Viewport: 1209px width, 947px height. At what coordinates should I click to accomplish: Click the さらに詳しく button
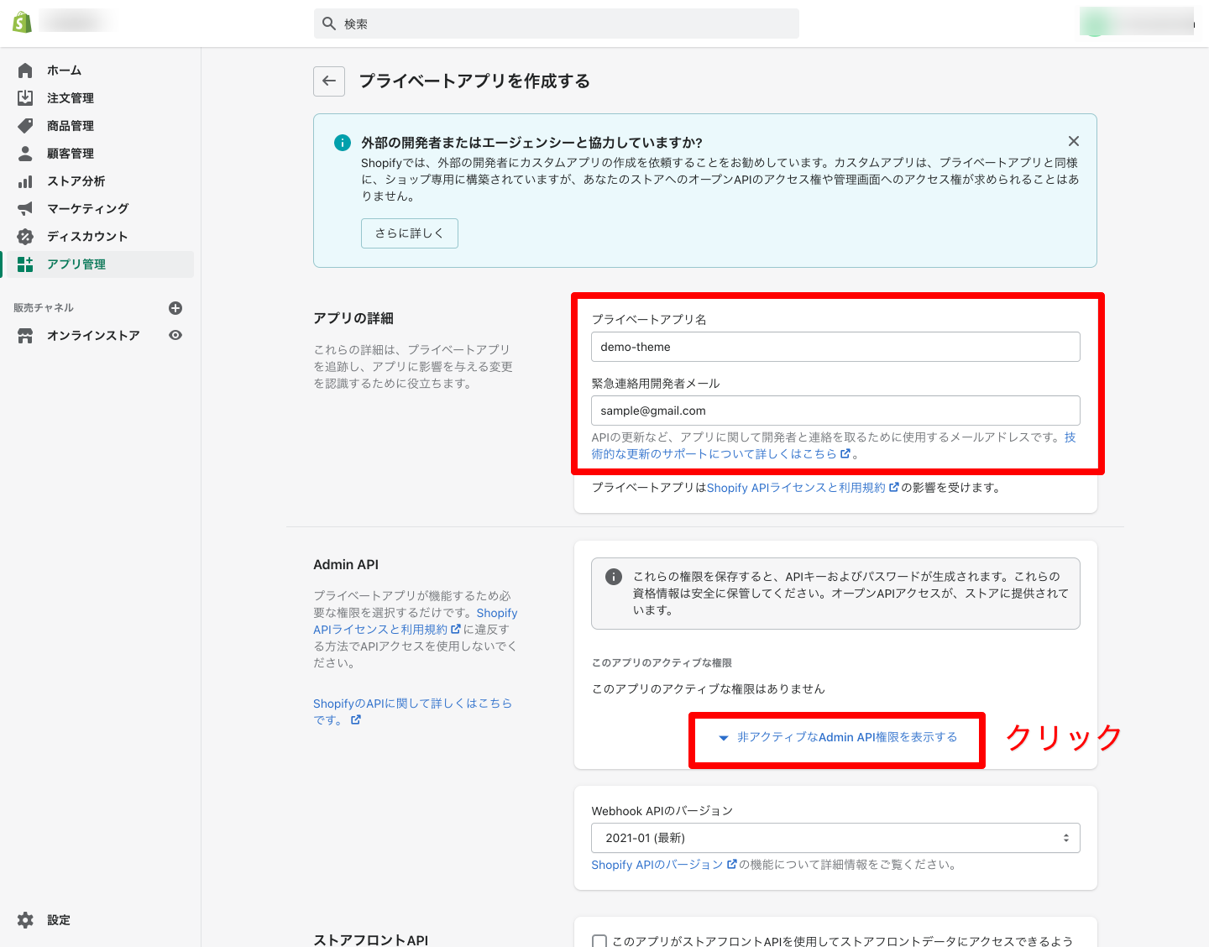[410, 233]
